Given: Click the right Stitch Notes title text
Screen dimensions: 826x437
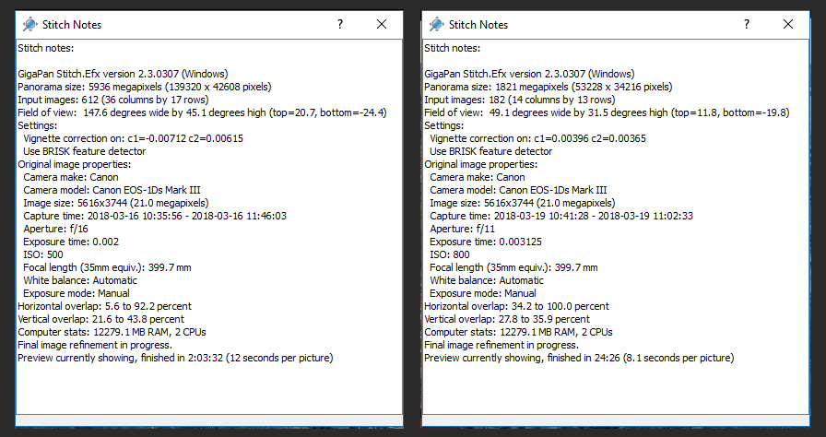Looking at the screenshot, I should point(478,25).
